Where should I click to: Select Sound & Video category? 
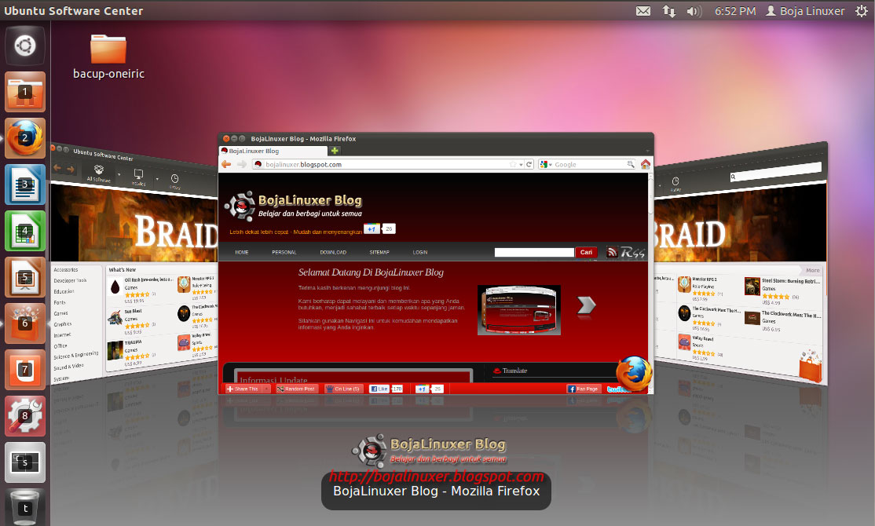[x=68, y=367]
